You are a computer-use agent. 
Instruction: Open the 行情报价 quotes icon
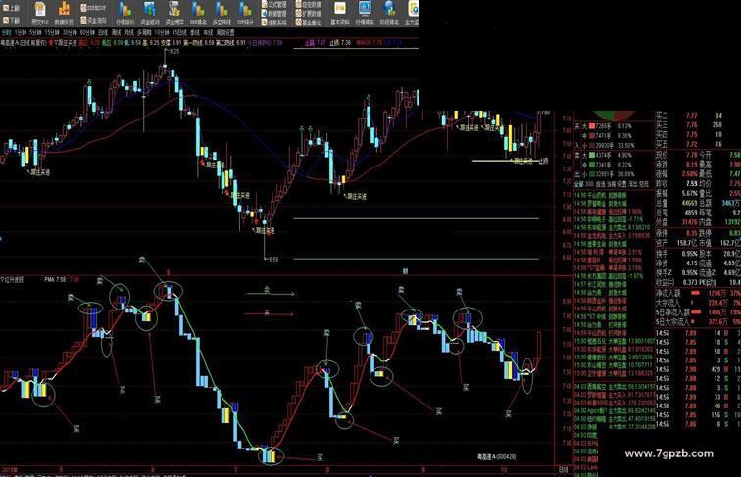coord(125,13)
